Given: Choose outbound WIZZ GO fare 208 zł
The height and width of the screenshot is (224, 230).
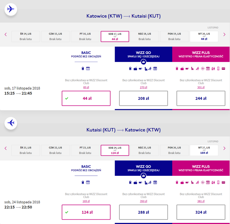Looking at the screenshot, I should (x=143, y=98).
